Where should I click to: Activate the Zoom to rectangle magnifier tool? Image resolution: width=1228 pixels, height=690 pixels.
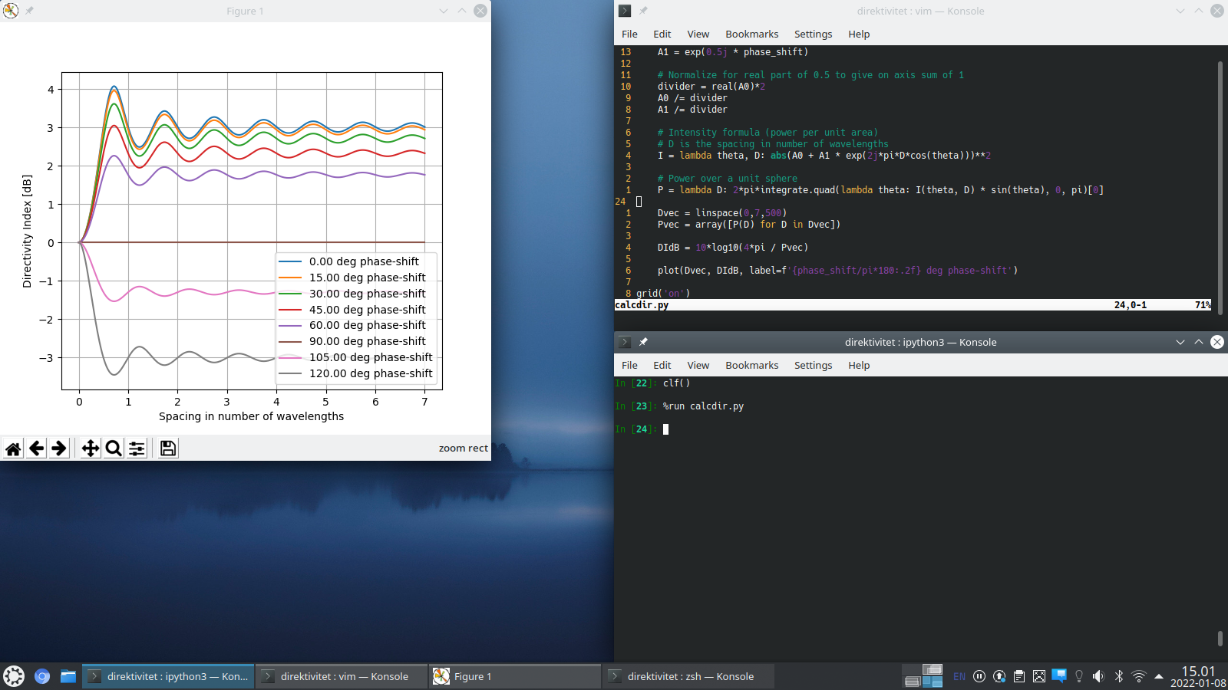tap(114, 449)
